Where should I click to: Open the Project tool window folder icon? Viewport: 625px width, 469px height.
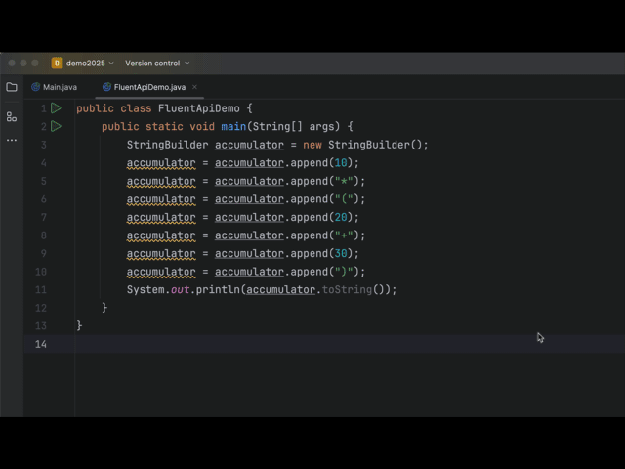coord(12,87)
